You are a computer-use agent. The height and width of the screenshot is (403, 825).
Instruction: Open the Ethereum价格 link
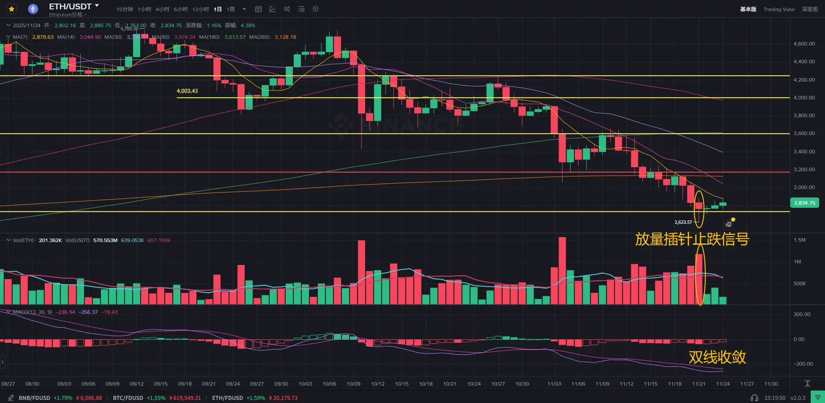(67, 15)
